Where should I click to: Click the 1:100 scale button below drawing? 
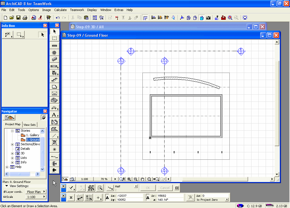[x=84, y=179]
